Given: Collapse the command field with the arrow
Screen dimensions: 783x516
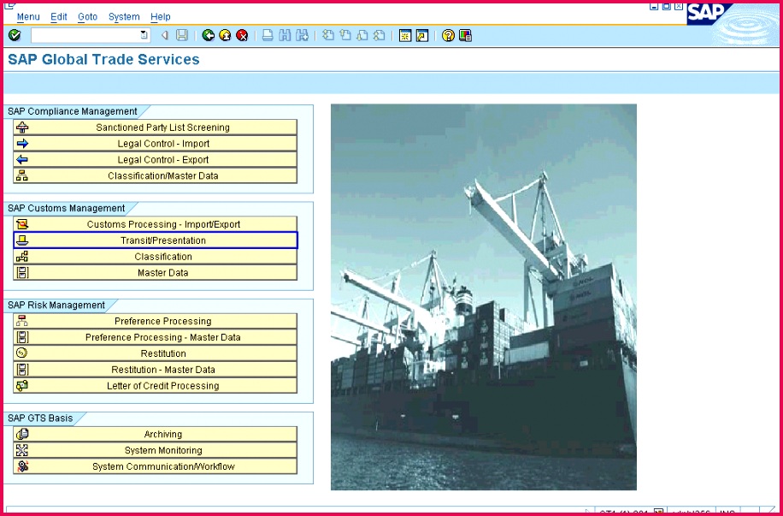Looking at the screenshot, I should point(164,35).
